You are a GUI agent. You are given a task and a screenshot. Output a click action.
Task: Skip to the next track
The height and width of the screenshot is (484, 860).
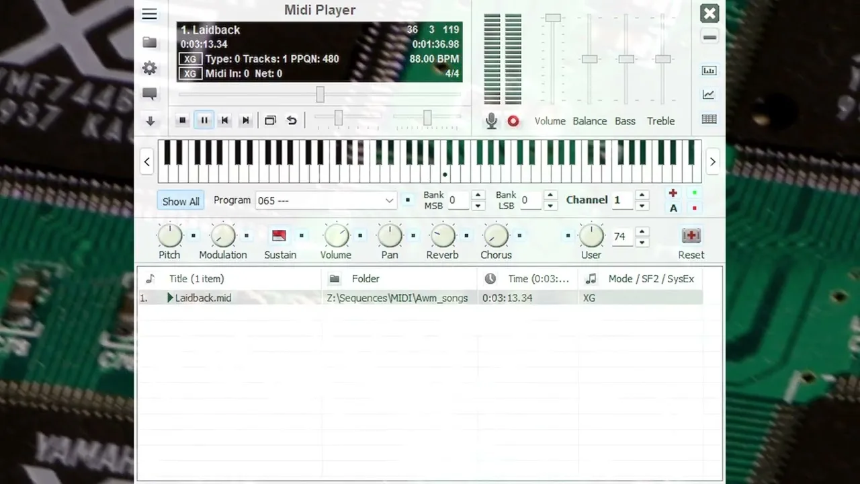[x=246, y=120]
